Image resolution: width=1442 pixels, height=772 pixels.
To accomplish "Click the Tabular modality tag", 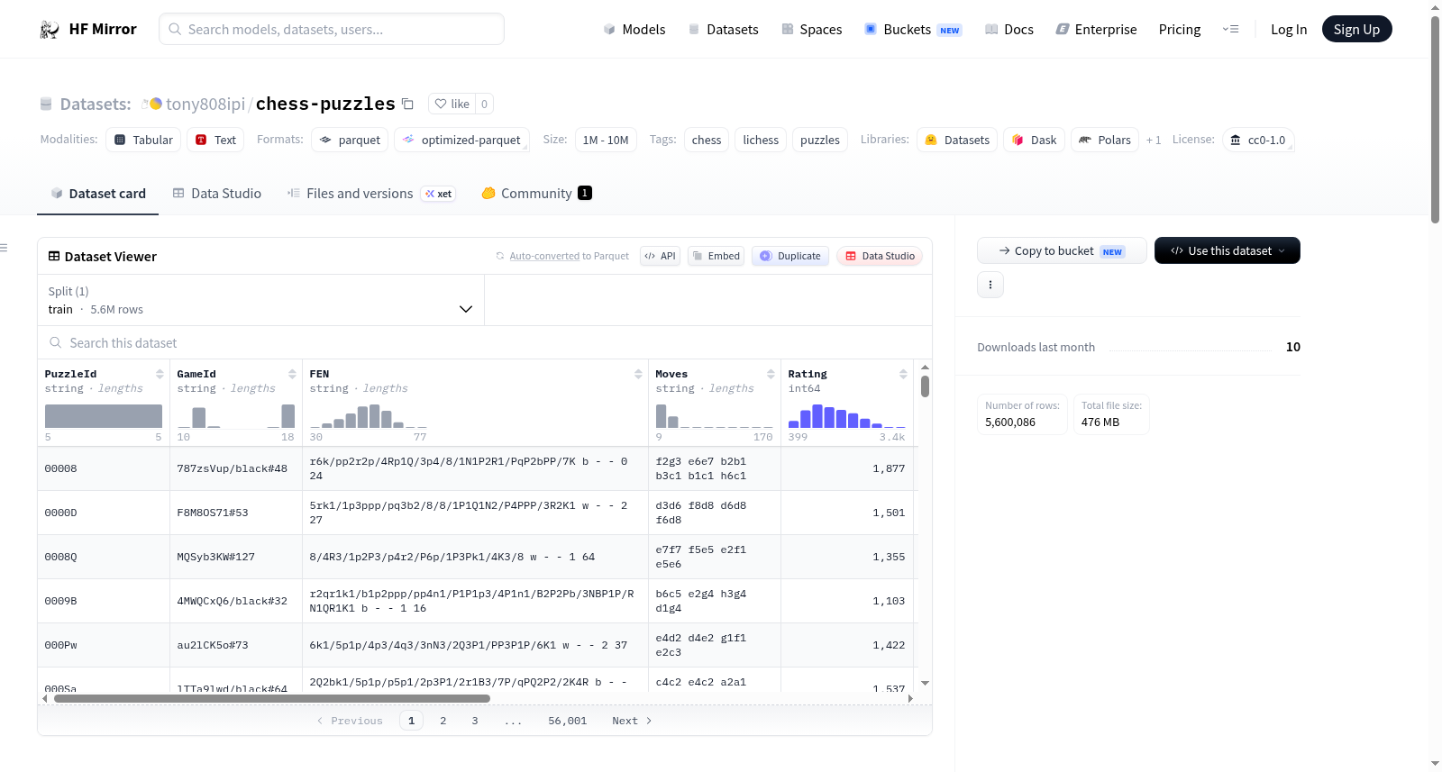I will 143,140.
